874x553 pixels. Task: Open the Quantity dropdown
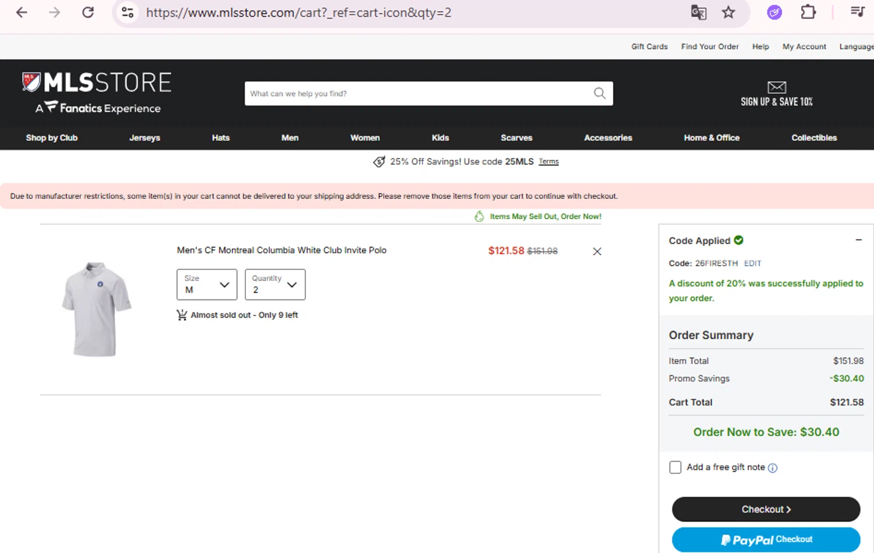[x=275, y=284]
